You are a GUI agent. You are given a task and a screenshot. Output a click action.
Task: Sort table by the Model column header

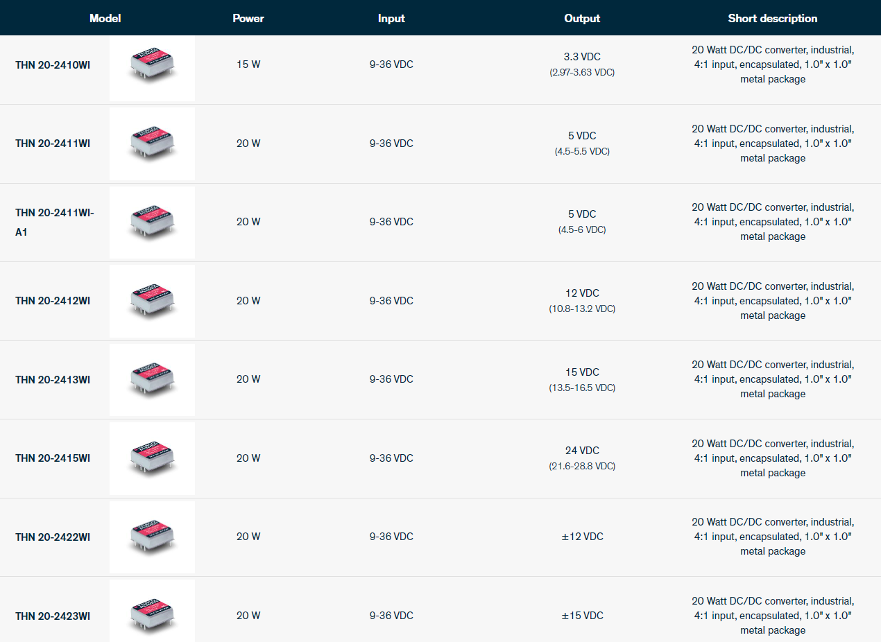[x=105, y=19]
